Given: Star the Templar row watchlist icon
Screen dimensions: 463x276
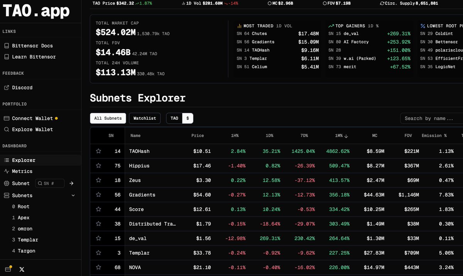Looking at the screenshot, I should click(98, 253).
